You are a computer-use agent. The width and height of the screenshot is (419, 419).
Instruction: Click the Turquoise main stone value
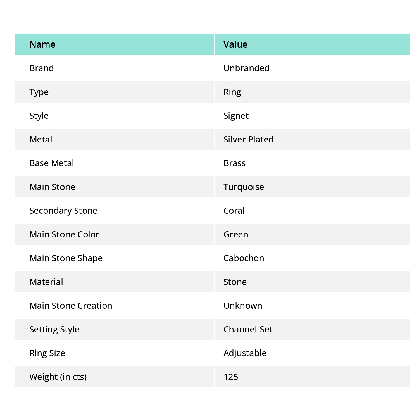coord(244,187)
